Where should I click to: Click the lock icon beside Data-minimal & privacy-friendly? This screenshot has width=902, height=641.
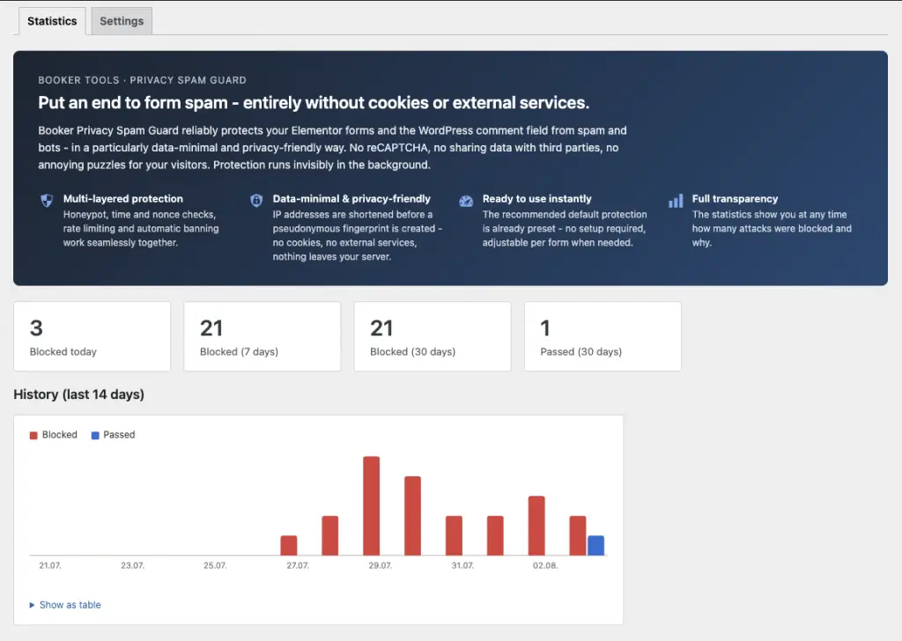pyautogui.click(x=256, y=200)
